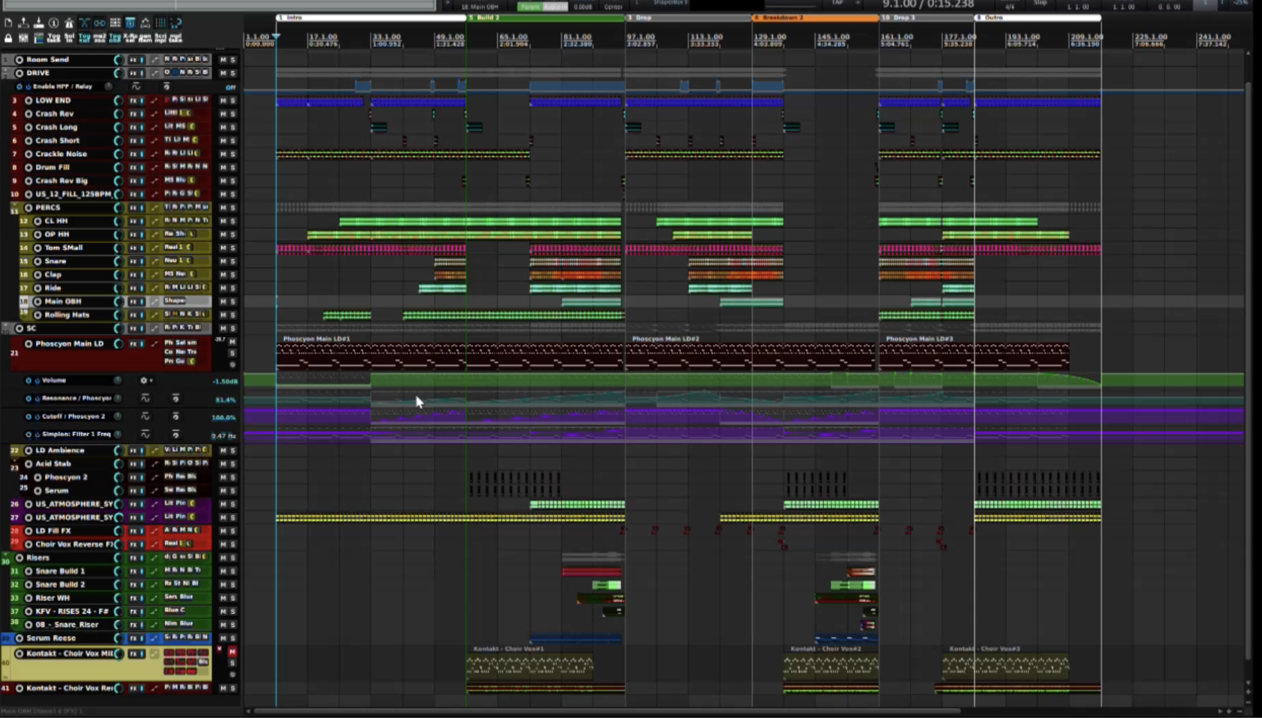This screenshot has height=718, width=1262.
Task: Unmute Kontakt - Choir Vox MIDI track
Action: (x=232, y=652)
